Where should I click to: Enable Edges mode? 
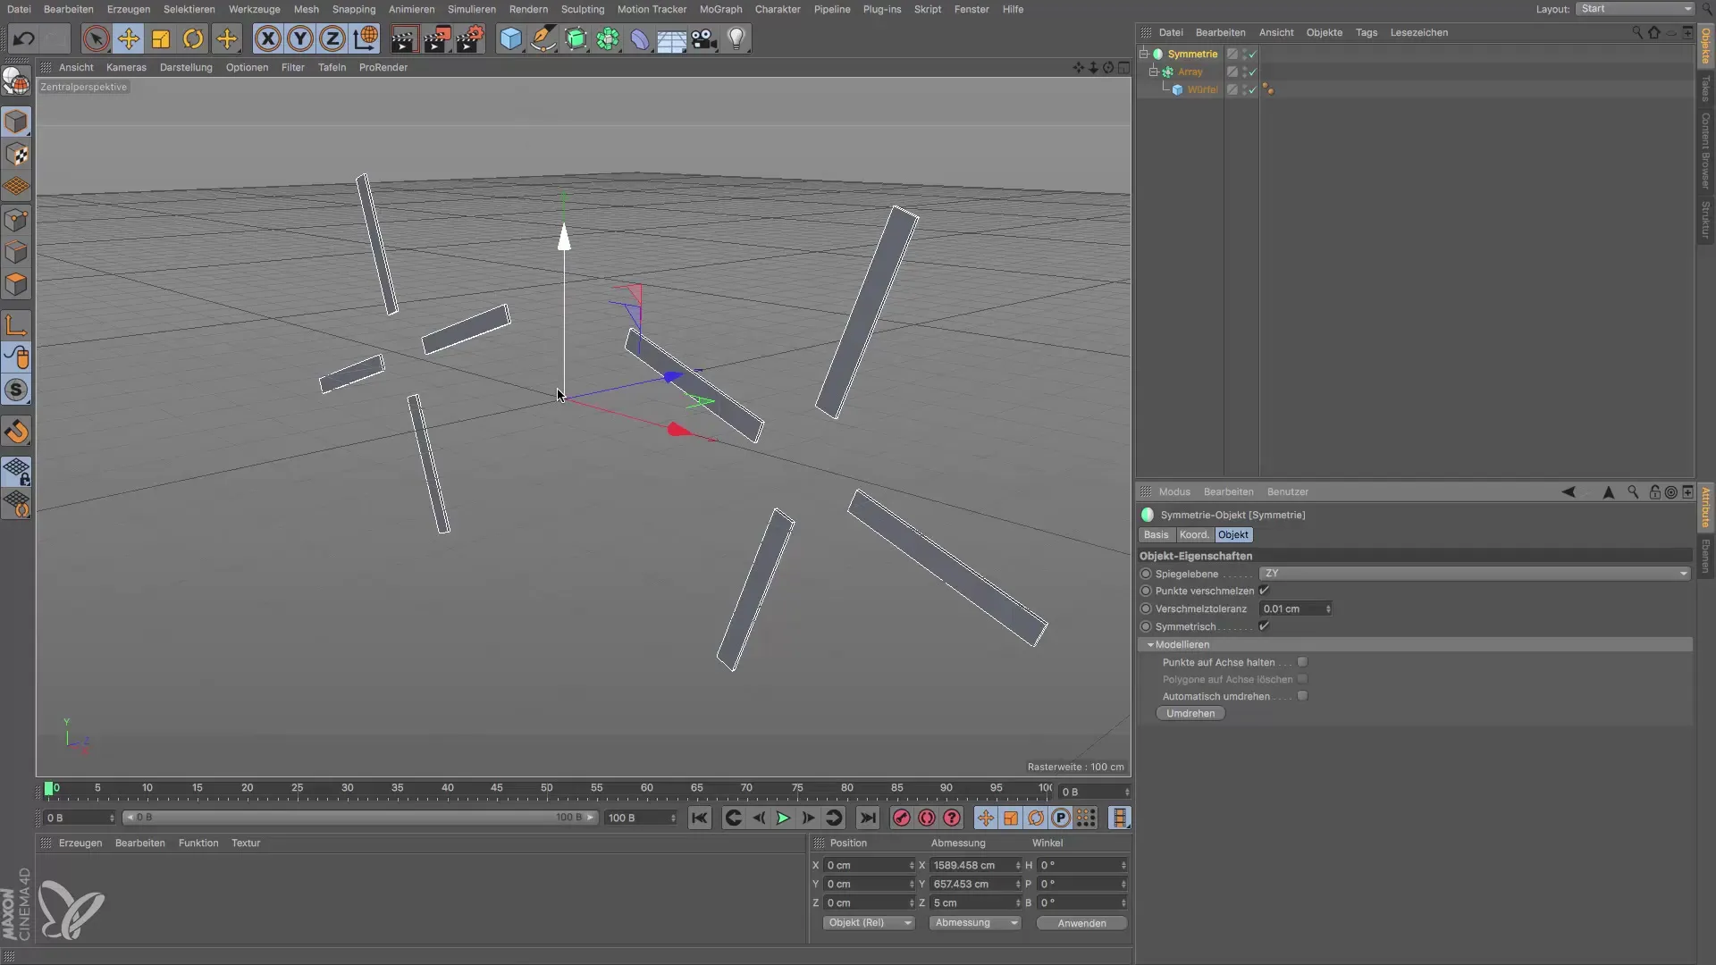(16, 252)
